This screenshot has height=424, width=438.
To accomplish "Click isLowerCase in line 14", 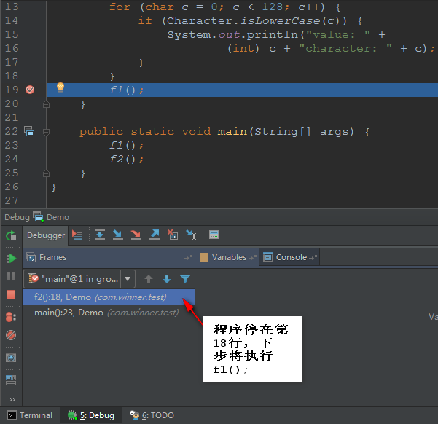I will pyautogui.click(x=281, y=20).
